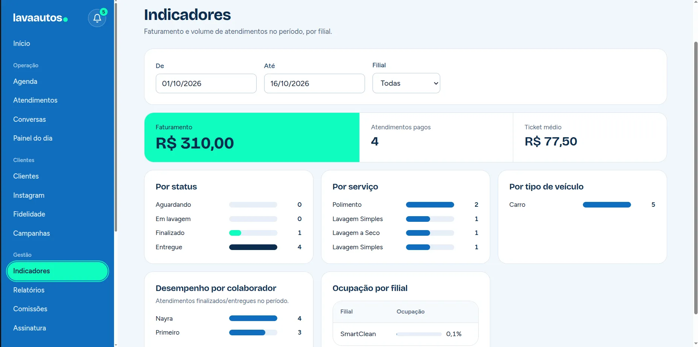
Task: Navigate to Clientes page
Action: click(x=26, y=176)
